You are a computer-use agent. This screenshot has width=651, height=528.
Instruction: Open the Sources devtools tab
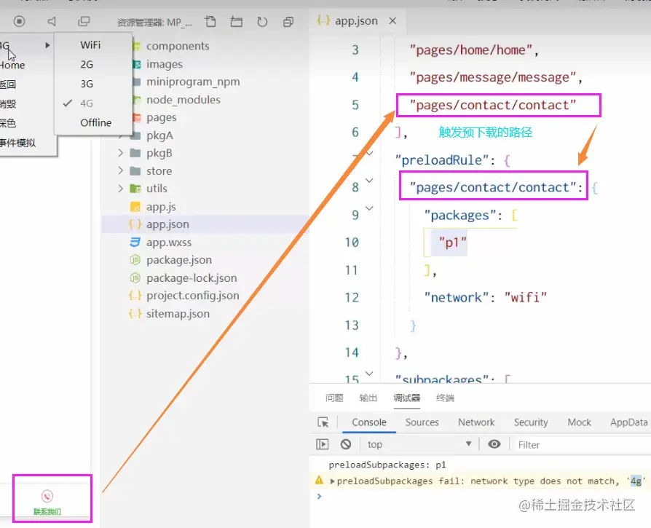tap(422, 422)
